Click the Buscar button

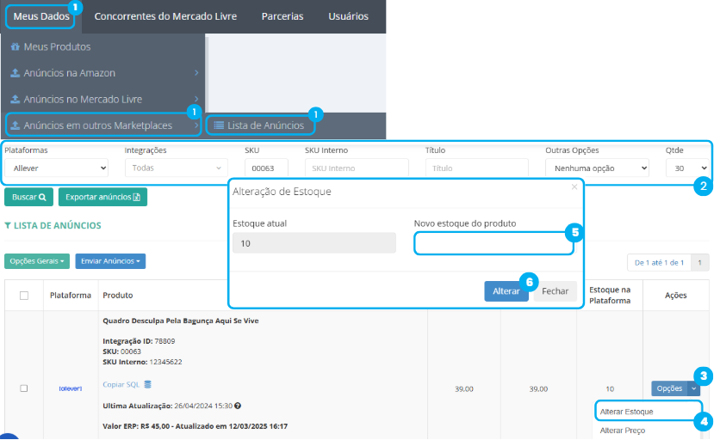[29, 197]
